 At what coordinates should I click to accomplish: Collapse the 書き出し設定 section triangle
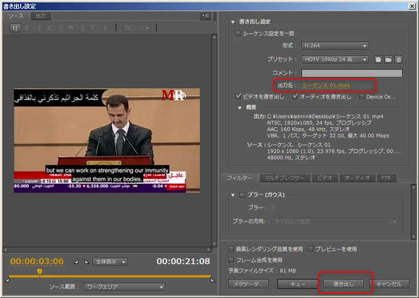click(233, 22)
